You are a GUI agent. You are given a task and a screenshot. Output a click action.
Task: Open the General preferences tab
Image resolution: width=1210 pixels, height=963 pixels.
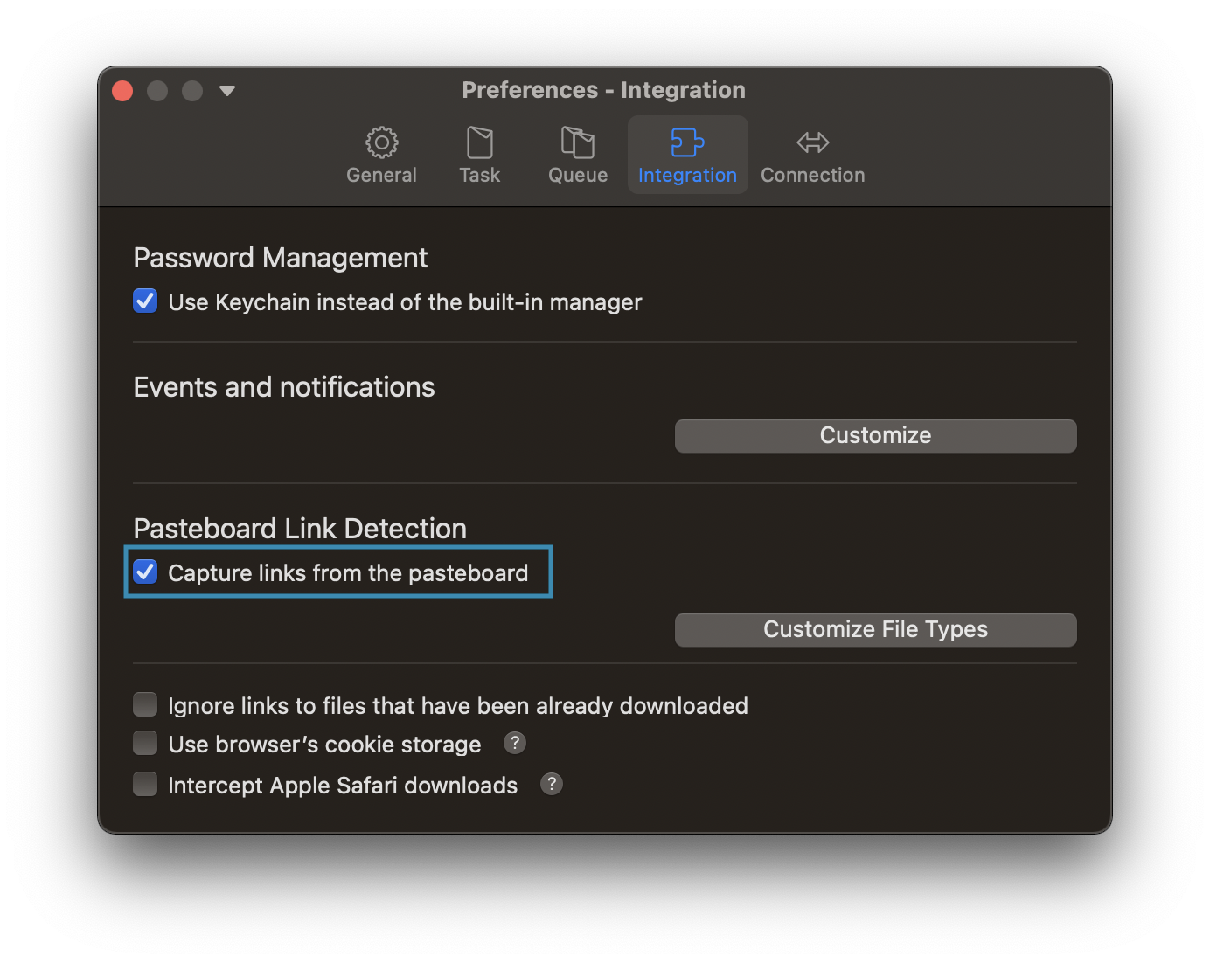click(381, 156)
